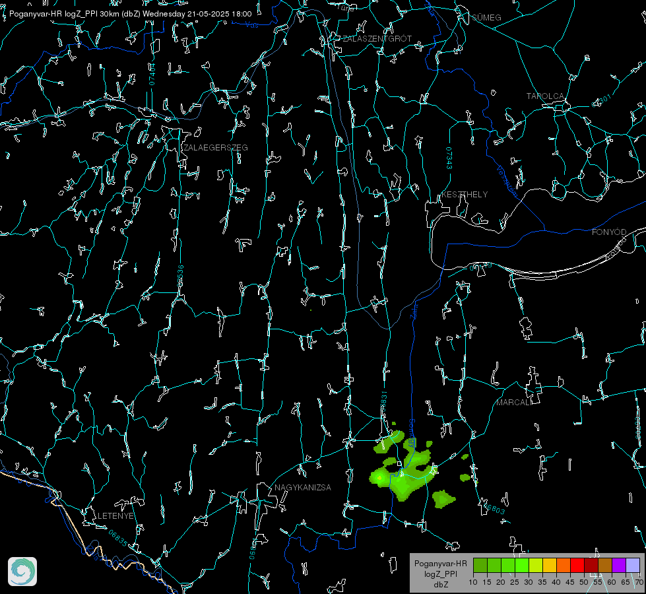Click the legend scale value 40
This screenshot has width=646, height=594.
point(556,582)
